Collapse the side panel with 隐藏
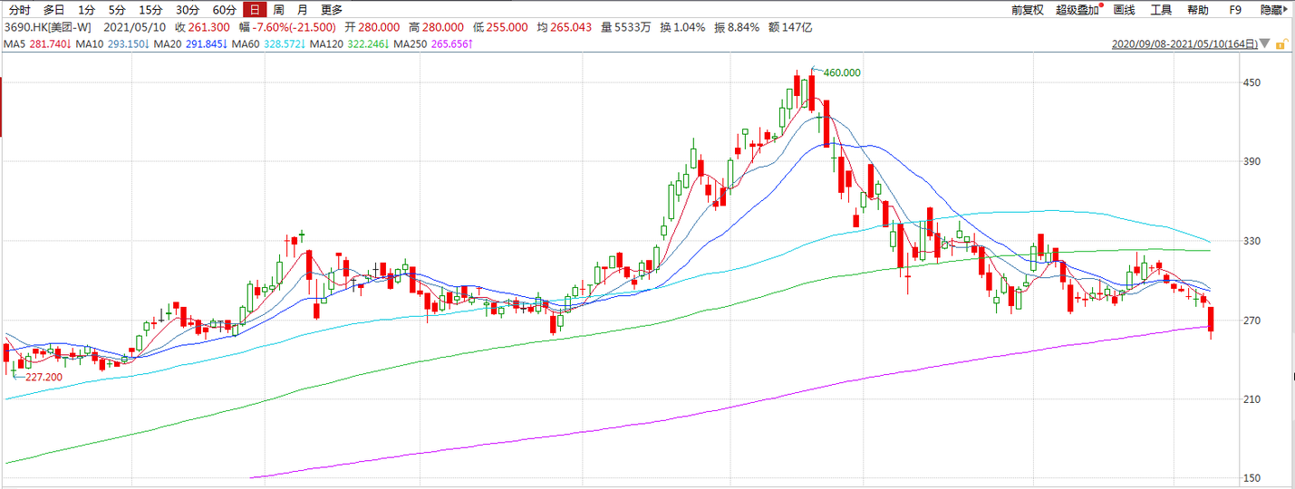Image resolution: width=1295 pixels, height=489 pixels. tap(1272, 10)
